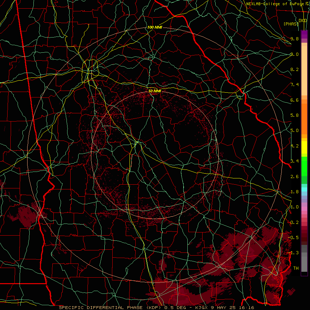Image resolution: width=310 pixels, height=310 pixels.
Task: Click the 0.2 value on color scale
Action: [294, 223]
